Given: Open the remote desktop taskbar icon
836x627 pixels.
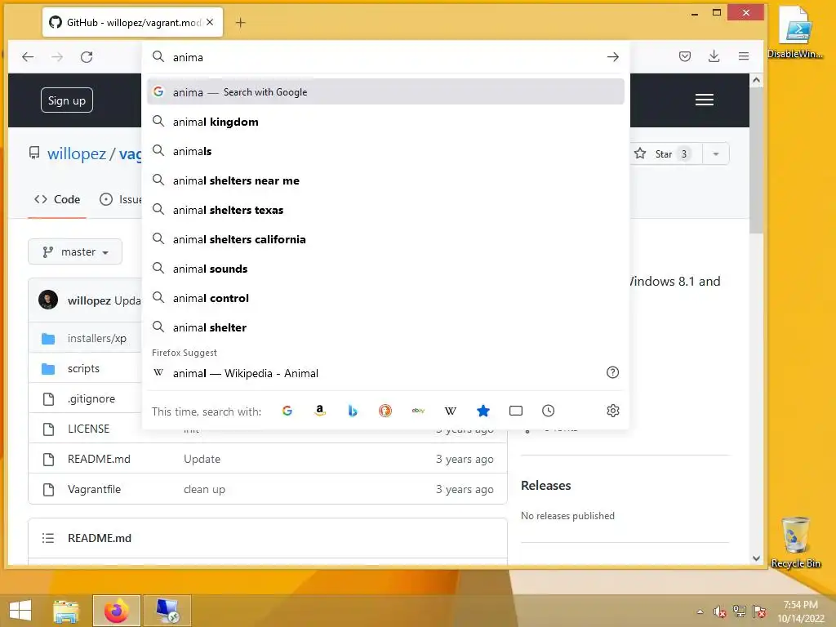Looking at the screenshot, I should pos(167,611).
